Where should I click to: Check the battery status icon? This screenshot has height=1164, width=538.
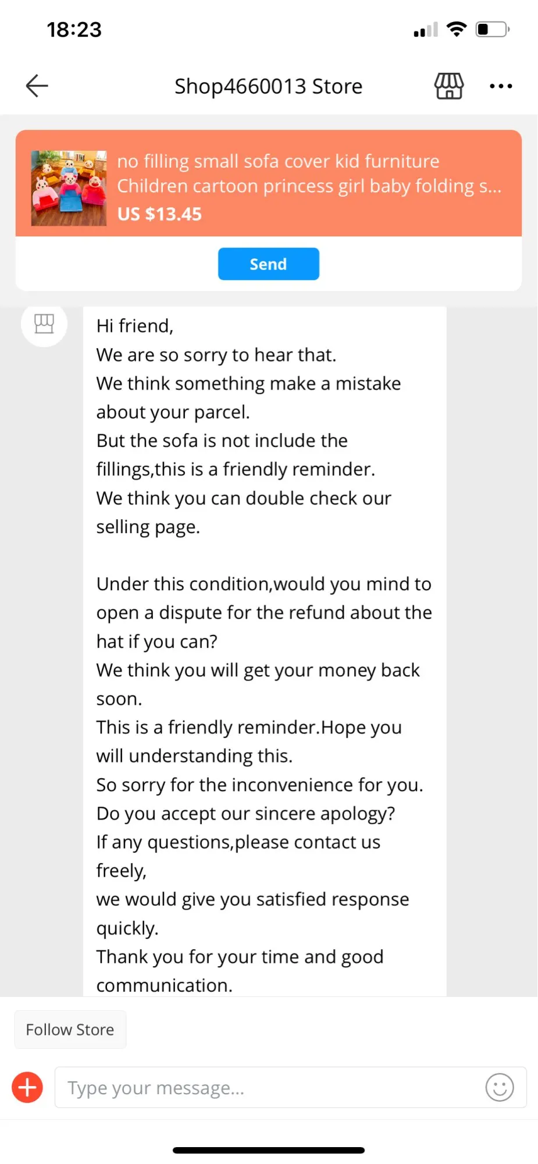click(x=493, y=29)
